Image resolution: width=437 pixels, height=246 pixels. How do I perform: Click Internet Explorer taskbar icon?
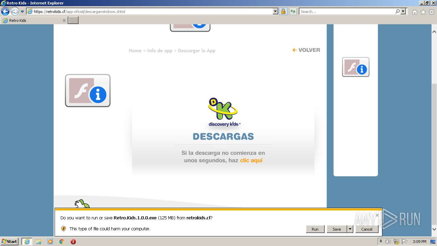(x=27, y=242)
